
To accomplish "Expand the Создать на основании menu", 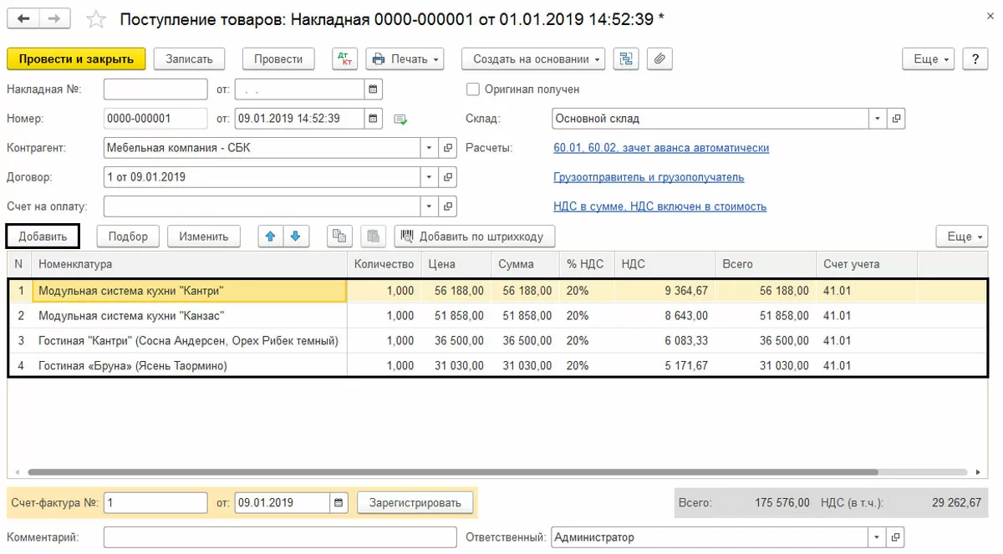I will pos(536,59).
